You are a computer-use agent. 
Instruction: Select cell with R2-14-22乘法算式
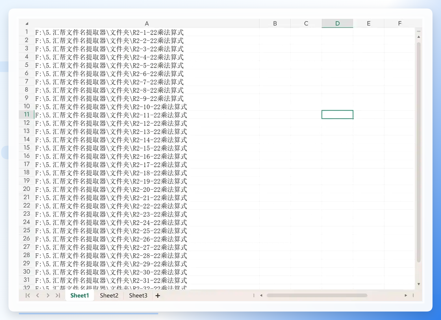pyautogui.click(x=147, y=140)
